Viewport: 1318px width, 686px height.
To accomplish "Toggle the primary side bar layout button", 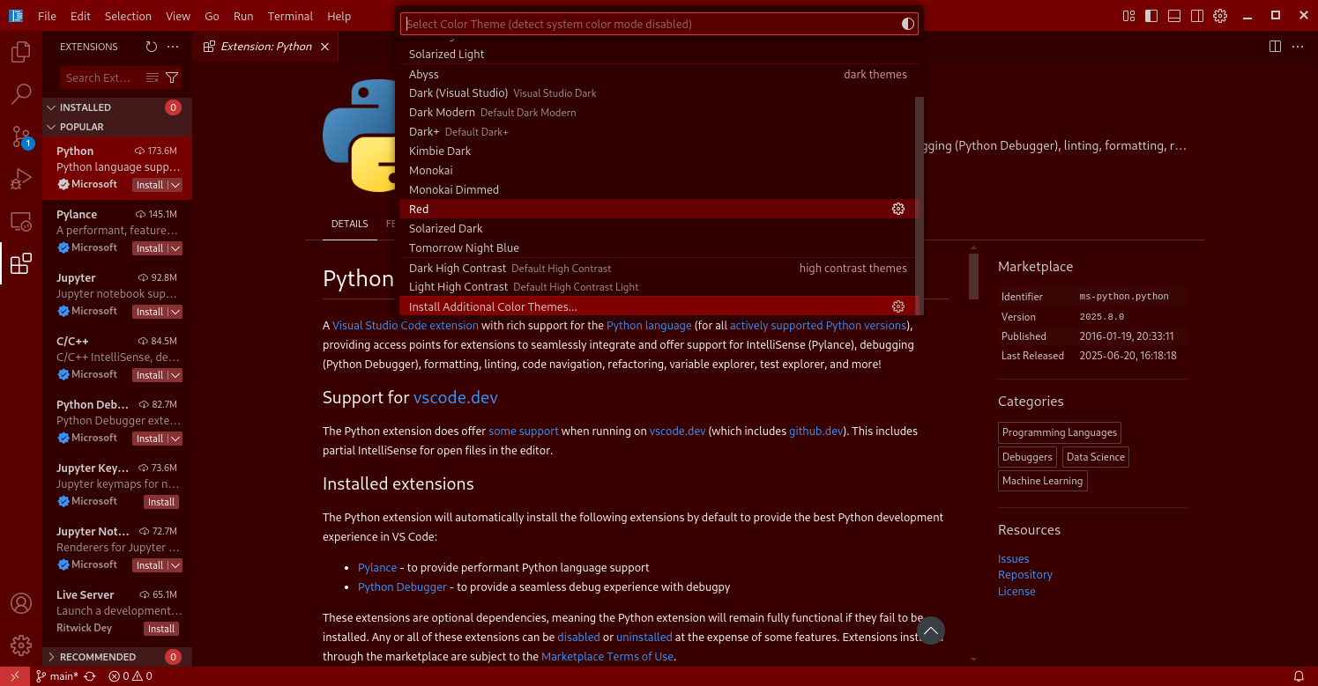I will click(1151, 16).
